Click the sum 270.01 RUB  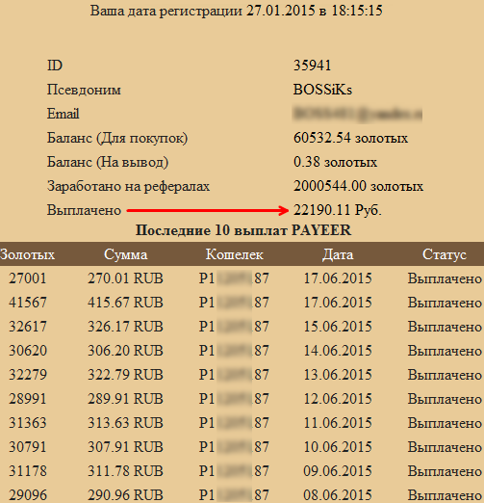125,278
